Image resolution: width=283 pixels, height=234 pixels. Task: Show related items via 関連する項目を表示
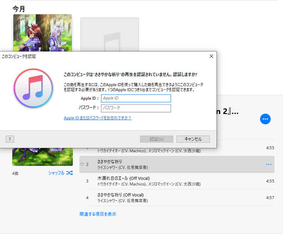pyautogui.click(x=98, y=214)
